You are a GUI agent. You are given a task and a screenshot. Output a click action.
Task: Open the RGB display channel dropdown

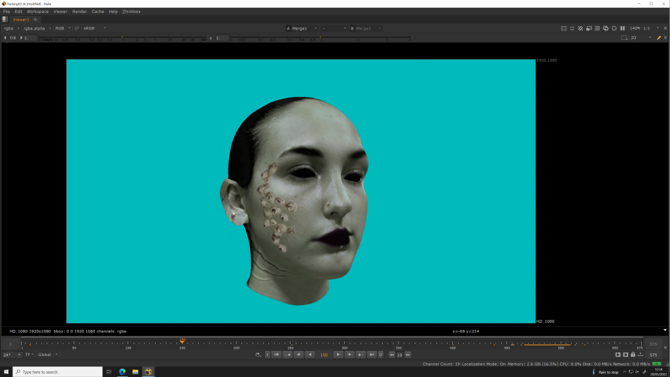point(62,28)
